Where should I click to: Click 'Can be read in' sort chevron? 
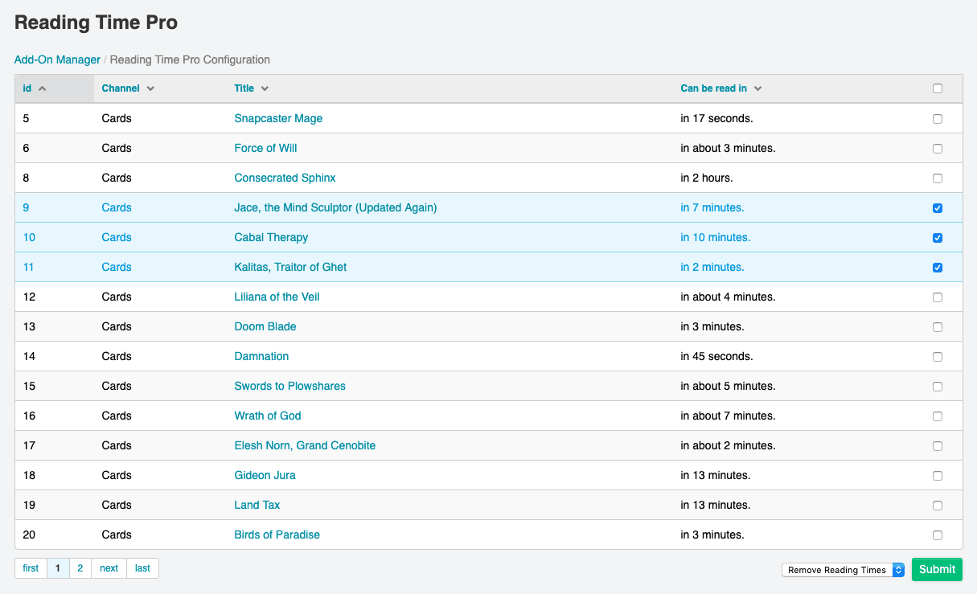coord(757,88)
